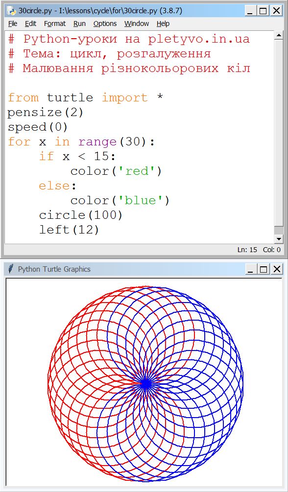Place cursor after left(12) in code
The image size is (288, 492).
[x=100, y=230]
